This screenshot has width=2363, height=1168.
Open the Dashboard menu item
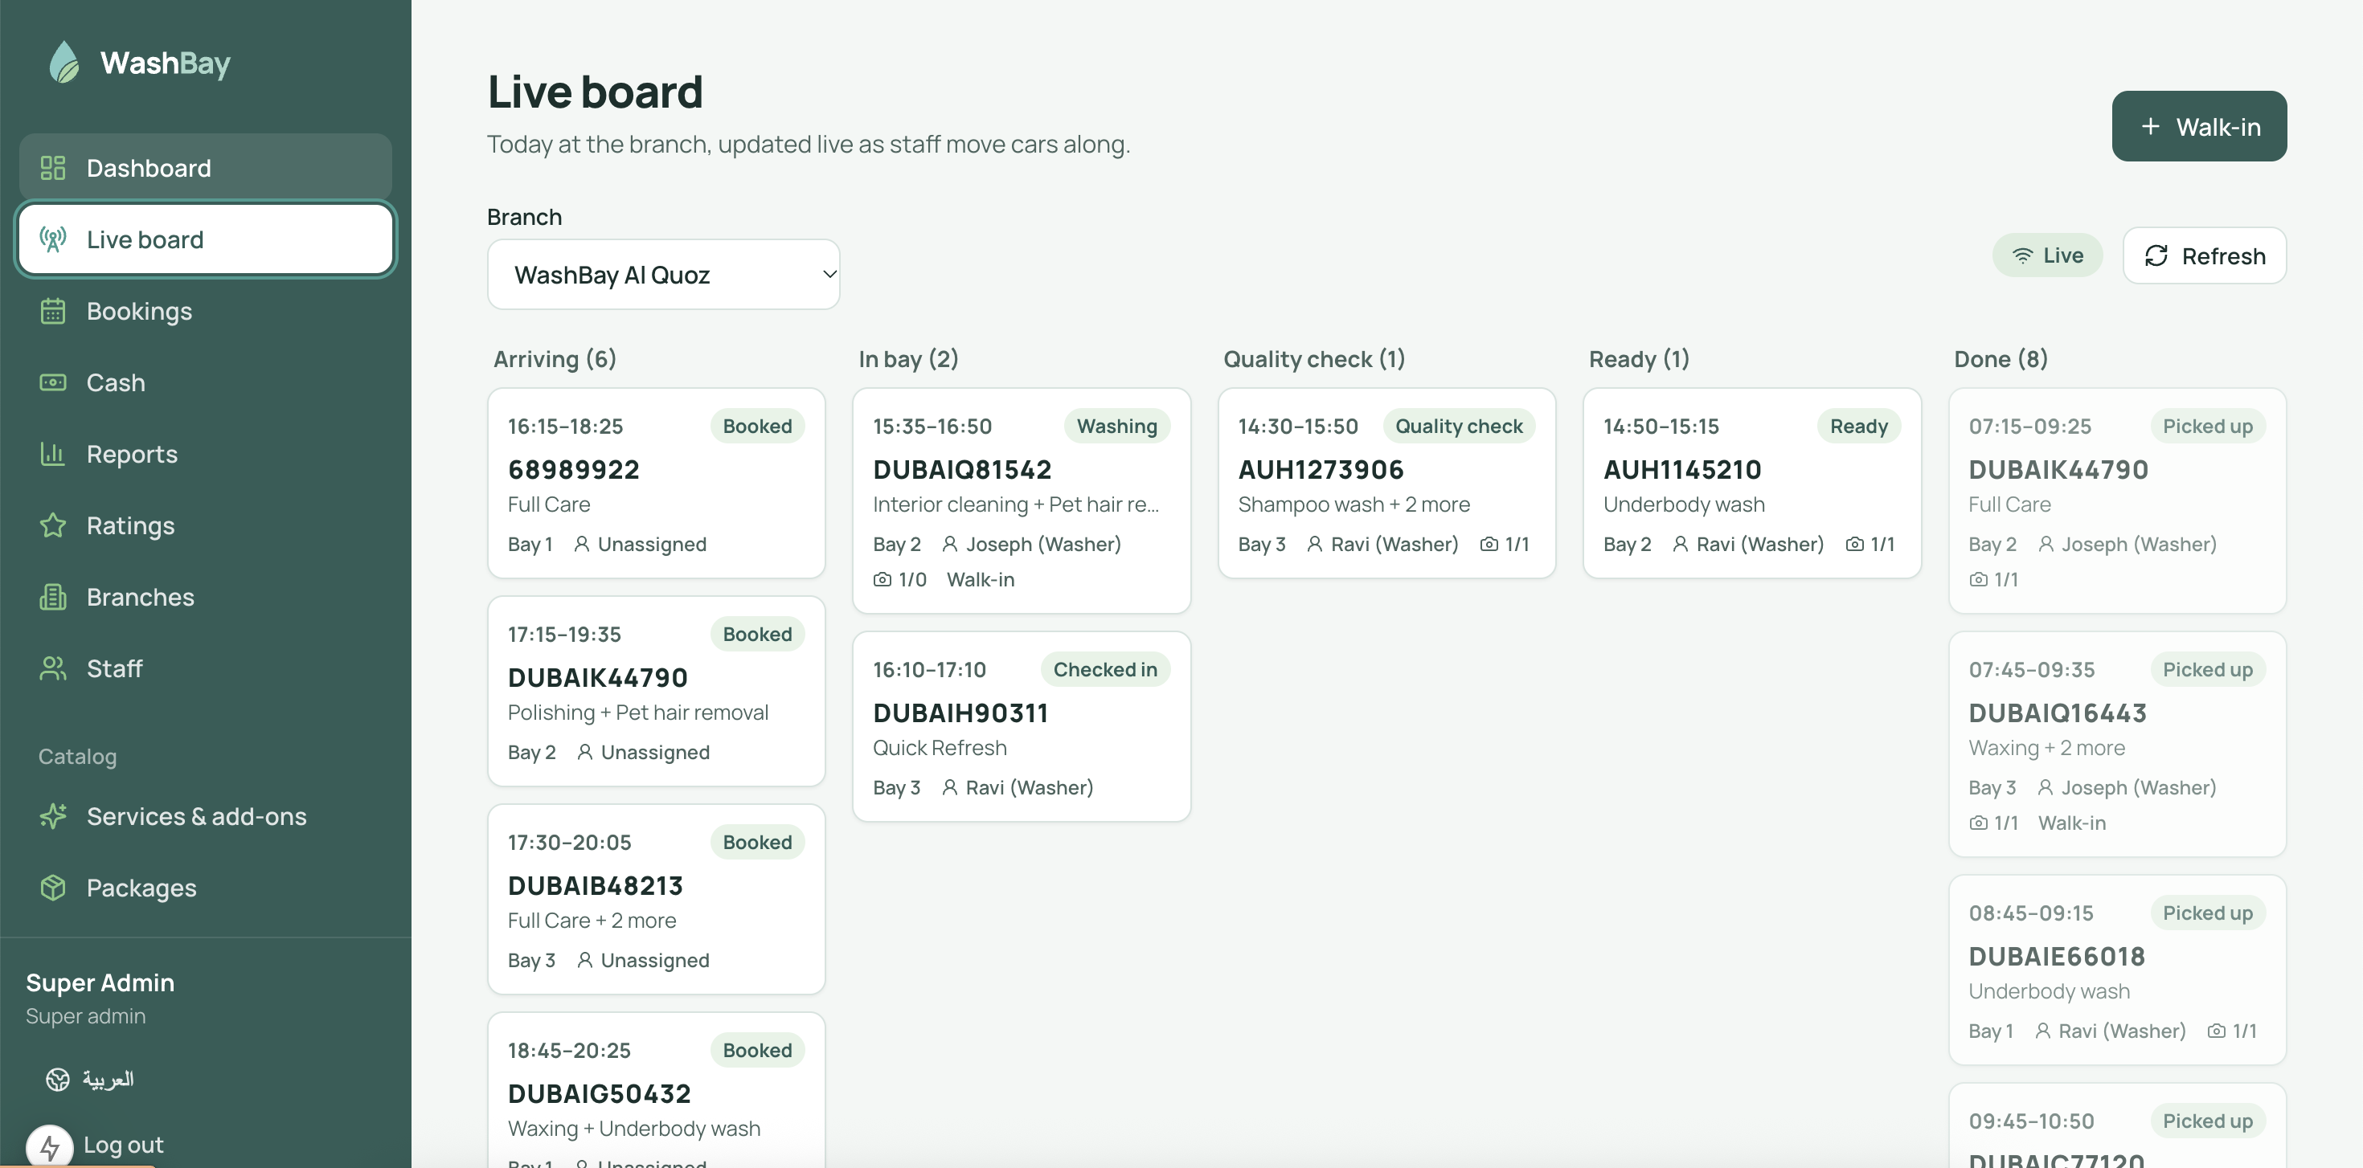click(206, 168)
